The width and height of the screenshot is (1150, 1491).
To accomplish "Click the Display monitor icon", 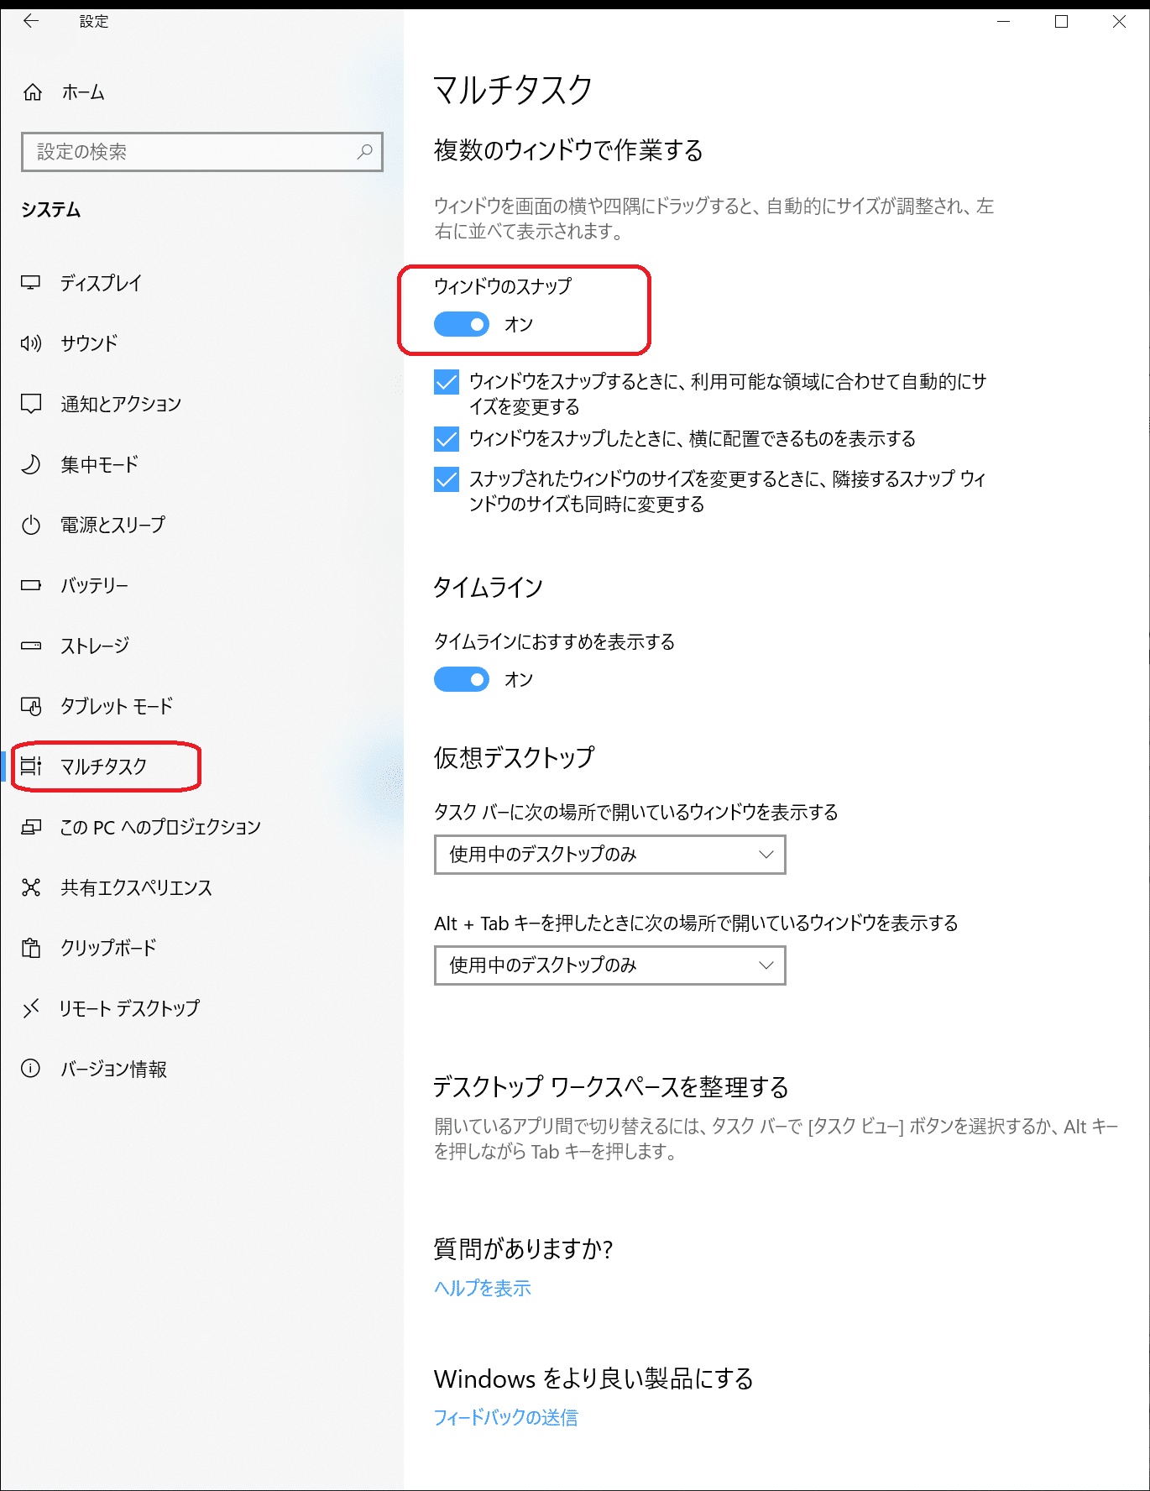I will pos(31,283).
